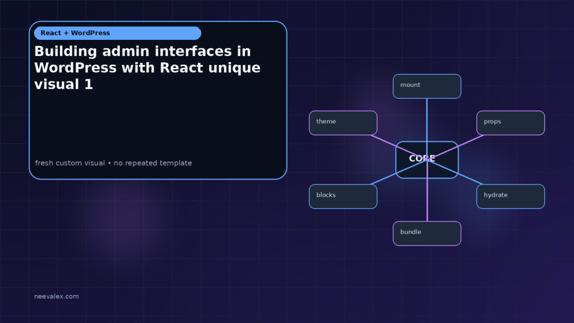The image size is (574, 323).
Task: Click the CORE center node
Action: coord(427,160)
